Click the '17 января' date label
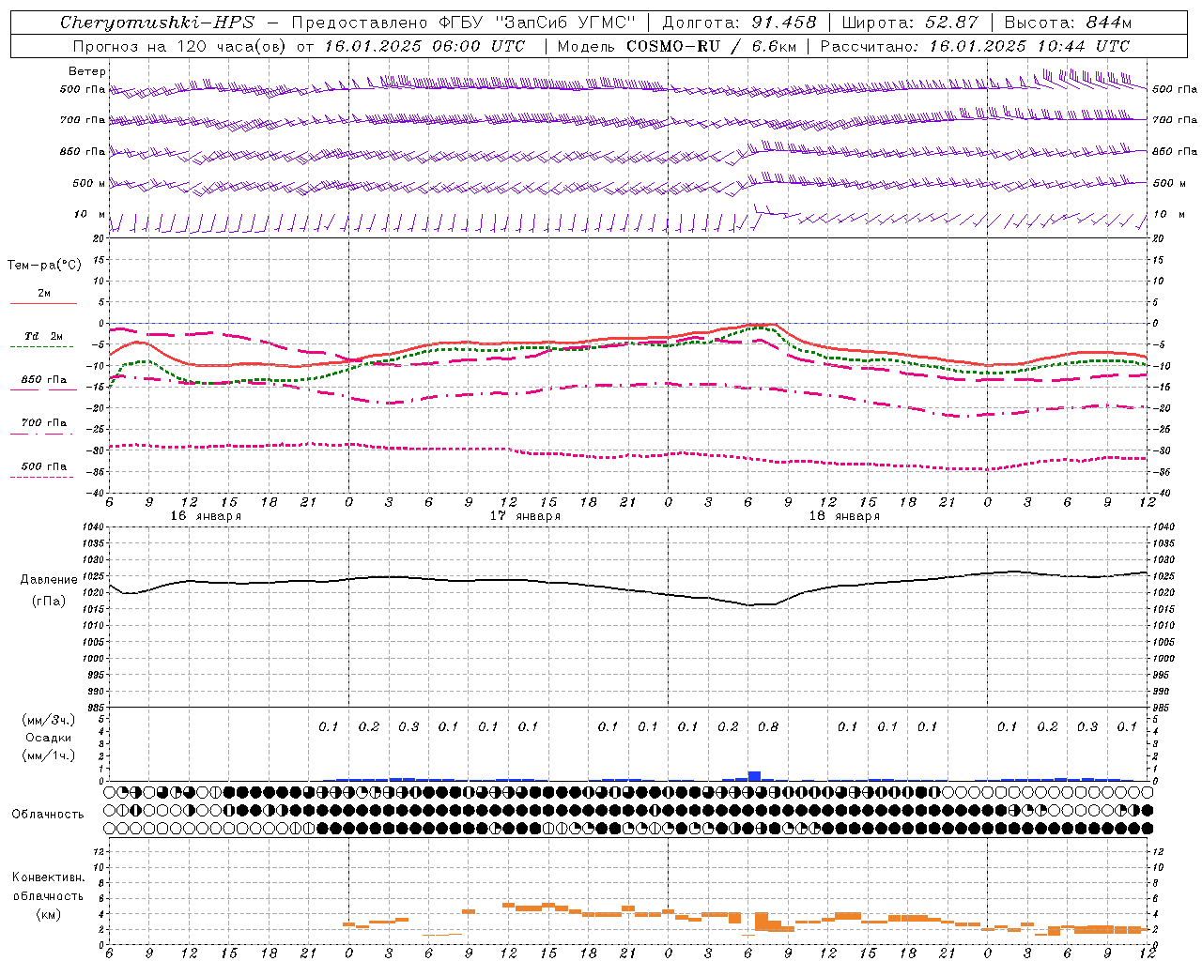Image resolution: width=1202 pixels, height=961 pixels. (x=525, y=516)
